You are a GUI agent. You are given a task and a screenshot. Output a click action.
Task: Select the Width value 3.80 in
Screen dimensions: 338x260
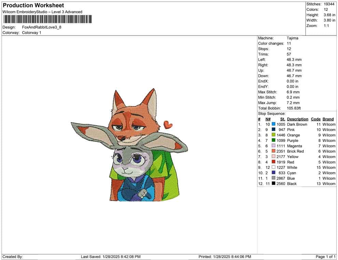click(329, 20)
